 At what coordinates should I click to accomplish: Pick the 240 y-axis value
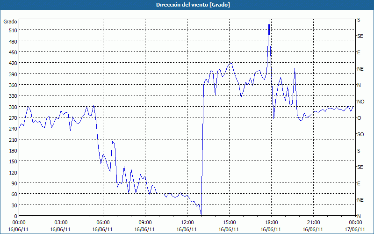pyautogui.click(x=14, y=129)
